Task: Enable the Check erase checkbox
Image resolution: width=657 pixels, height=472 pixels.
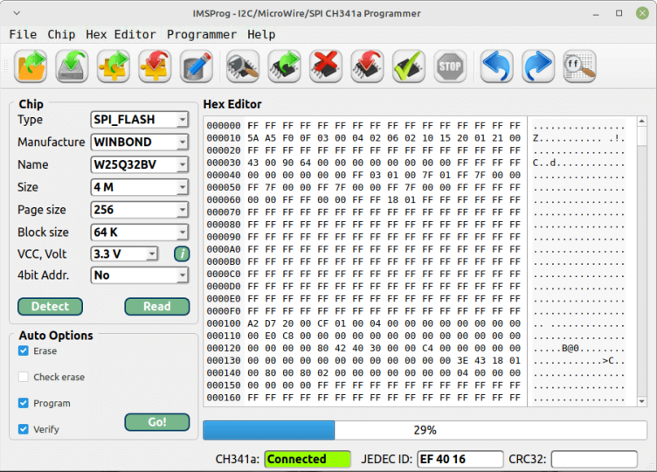Action: click(x=24, y=377)
